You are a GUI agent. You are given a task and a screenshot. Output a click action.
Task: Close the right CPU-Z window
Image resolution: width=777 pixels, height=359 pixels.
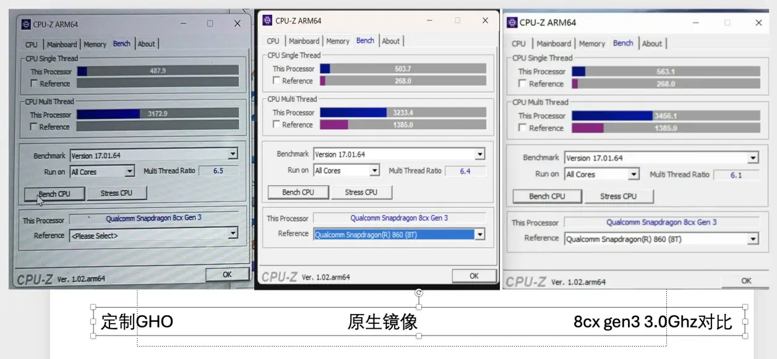coord(758,23)
